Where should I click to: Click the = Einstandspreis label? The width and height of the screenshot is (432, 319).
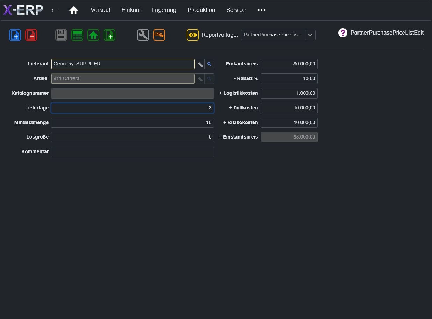[238, 137]
